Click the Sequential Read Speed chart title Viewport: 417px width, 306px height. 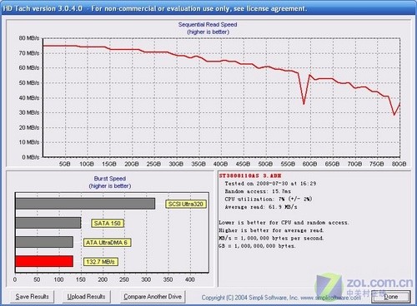point(208,24)
